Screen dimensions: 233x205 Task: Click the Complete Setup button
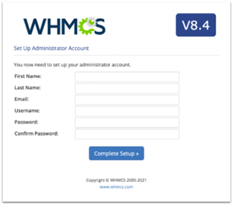pos(116,153)
